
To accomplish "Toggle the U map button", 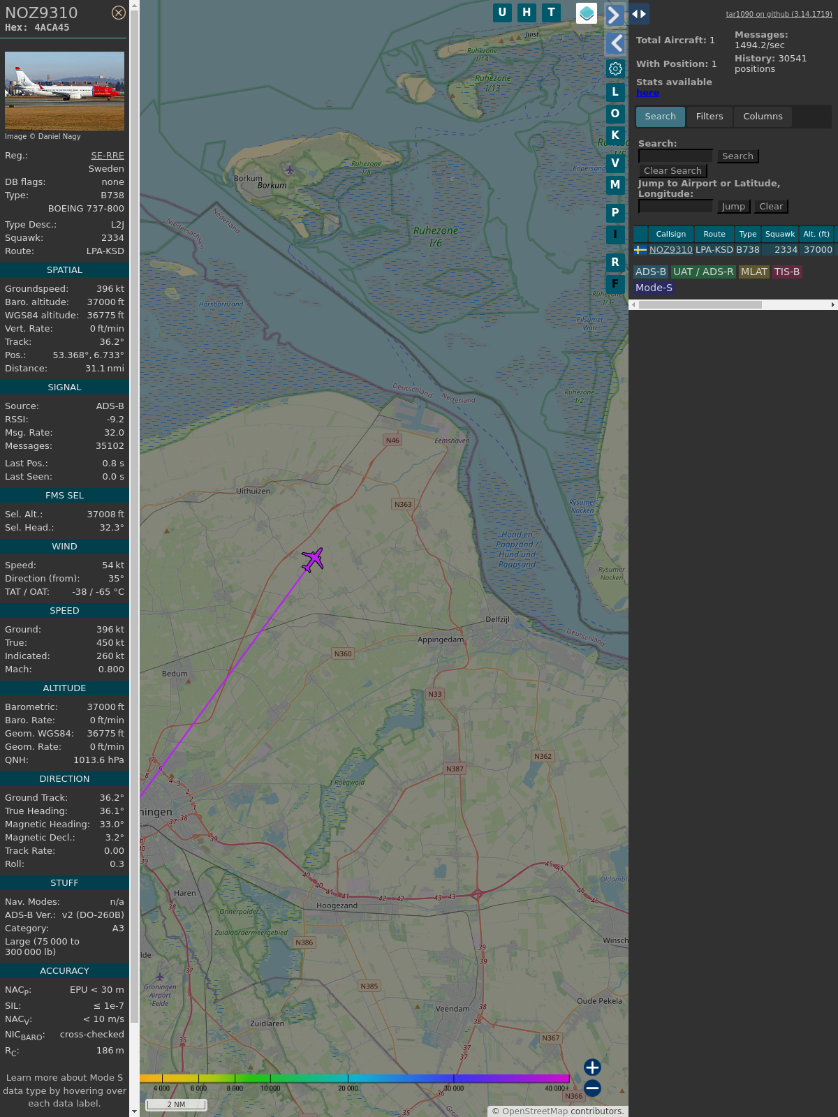I will 502,13.
